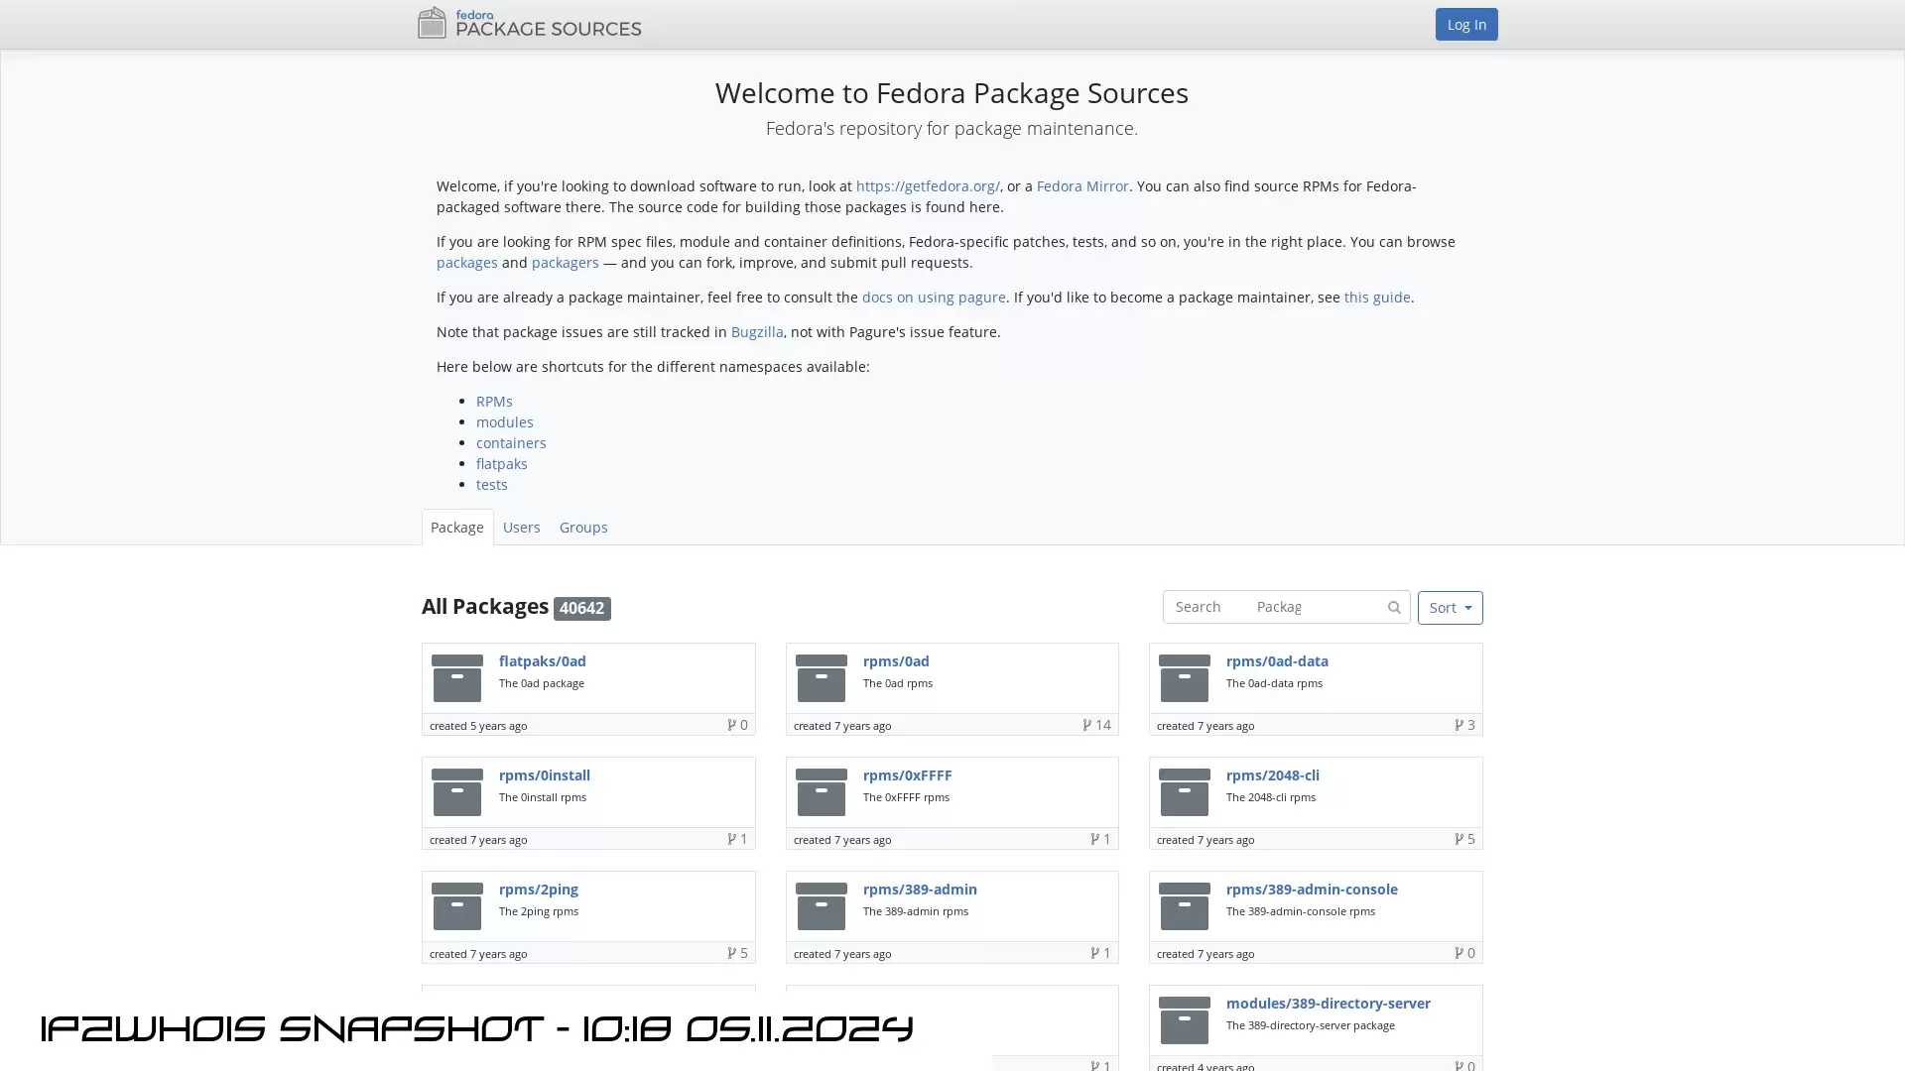Open docs on using pagure link

coord(934,297)
